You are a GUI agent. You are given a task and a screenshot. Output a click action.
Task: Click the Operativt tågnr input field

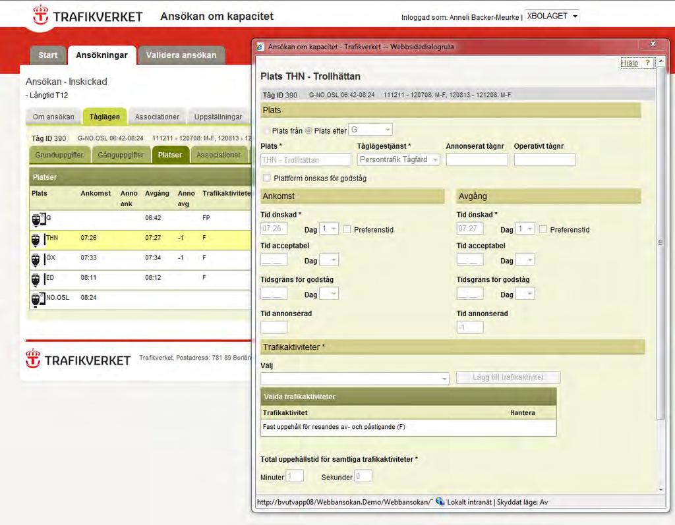tap(544, 159)
